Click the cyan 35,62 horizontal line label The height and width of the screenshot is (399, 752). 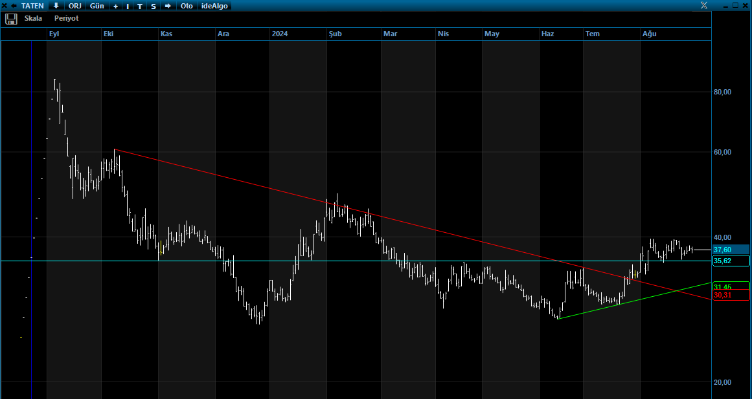point(731,261)
